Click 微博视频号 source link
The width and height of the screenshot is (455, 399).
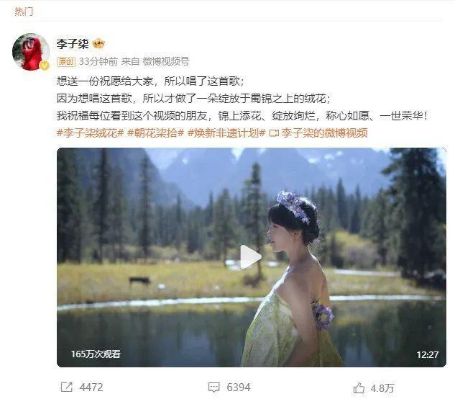coord(166,61)
